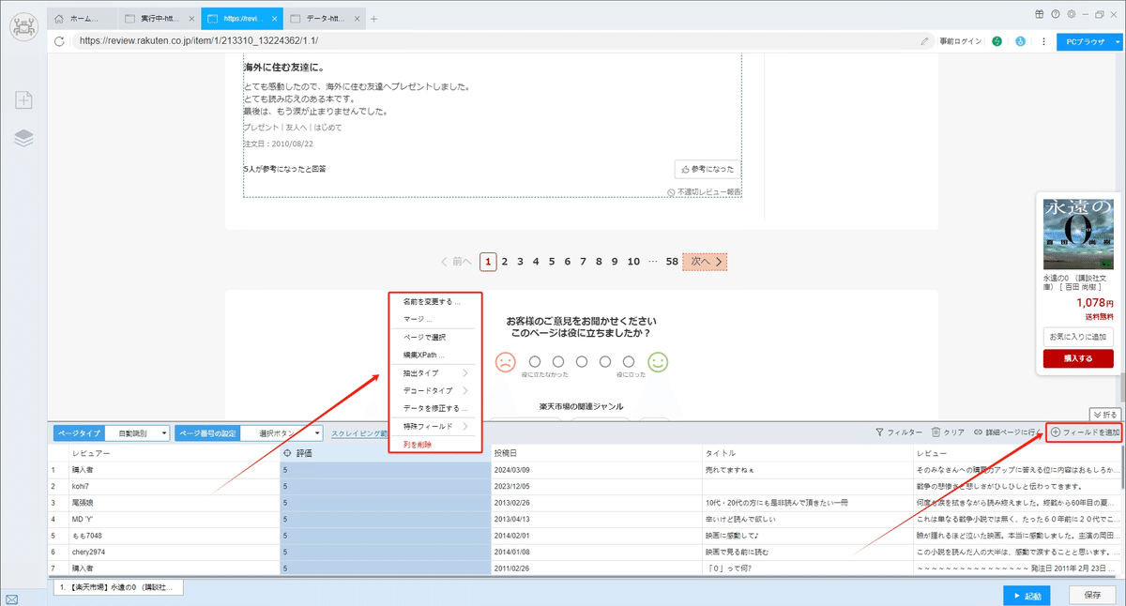Open the settings gear icon in title bar
The width and height of the screenshot is (1126, 606).
(x=1071, y=14)
